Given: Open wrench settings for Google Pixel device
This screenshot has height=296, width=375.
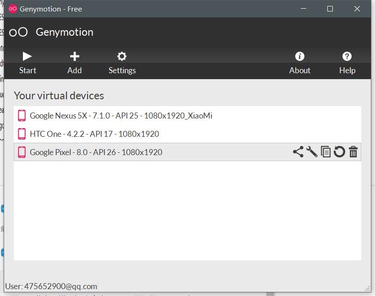Looking at the screenshot, I should [312, 152].
